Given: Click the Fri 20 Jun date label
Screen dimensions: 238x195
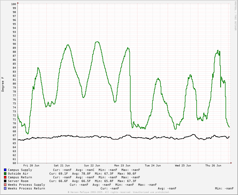Looking at the screenshot, I should click(x=31, y=166).
